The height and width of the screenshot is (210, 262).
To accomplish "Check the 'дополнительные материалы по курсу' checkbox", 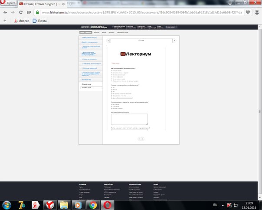I will [x=111, y=81].
